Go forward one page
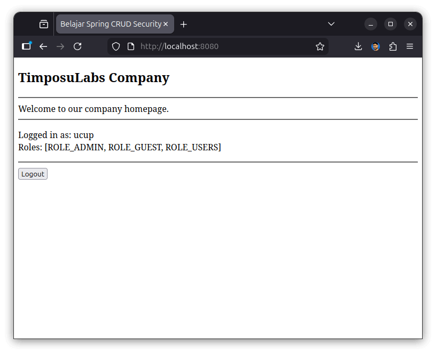This screenshot has height=354, width=436. (60, 46)
